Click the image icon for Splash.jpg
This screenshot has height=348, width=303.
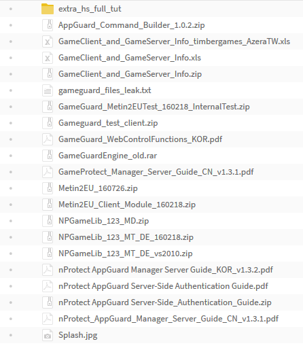tap(48, 335)
